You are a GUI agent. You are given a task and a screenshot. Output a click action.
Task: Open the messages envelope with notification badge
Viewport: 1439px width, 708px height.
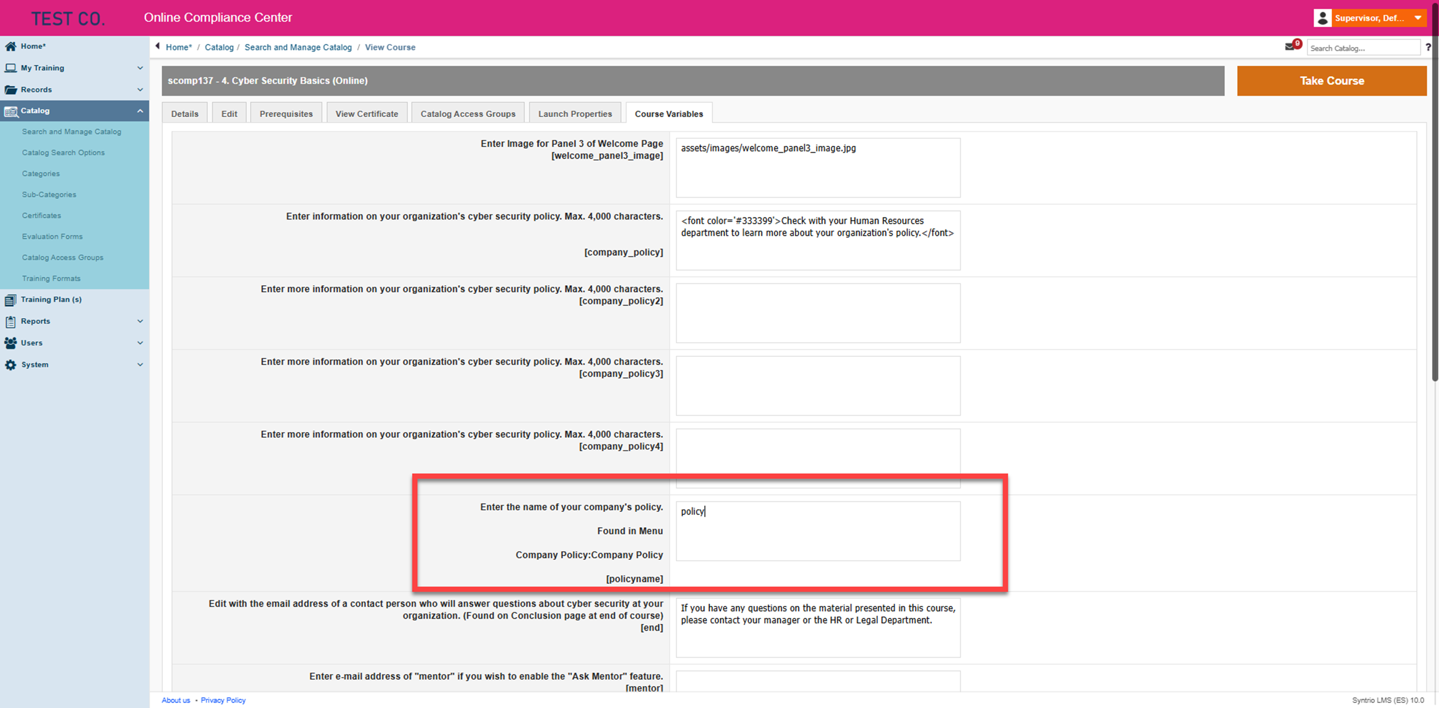click(x=1290, y=47)
